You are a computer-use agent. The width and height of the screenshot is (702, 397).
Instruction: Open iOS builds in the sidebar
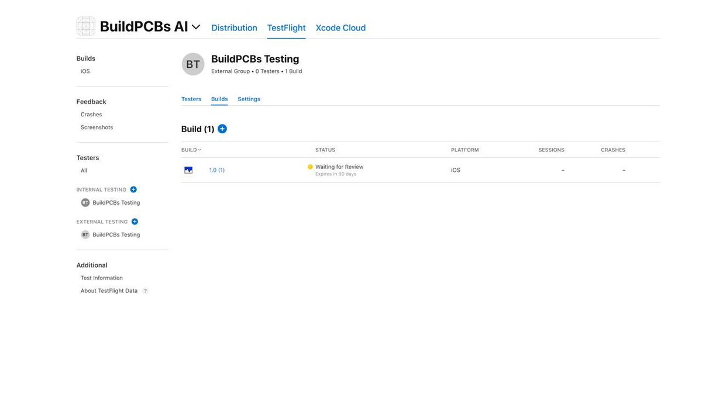pos(85,71)
